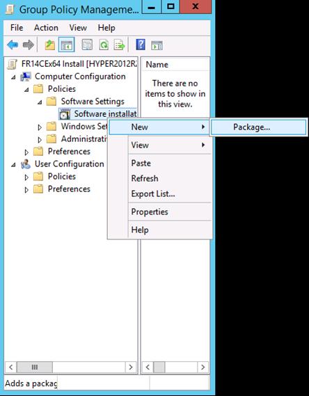Click the green Refresh toolbar icon

(x=104, y=45)
